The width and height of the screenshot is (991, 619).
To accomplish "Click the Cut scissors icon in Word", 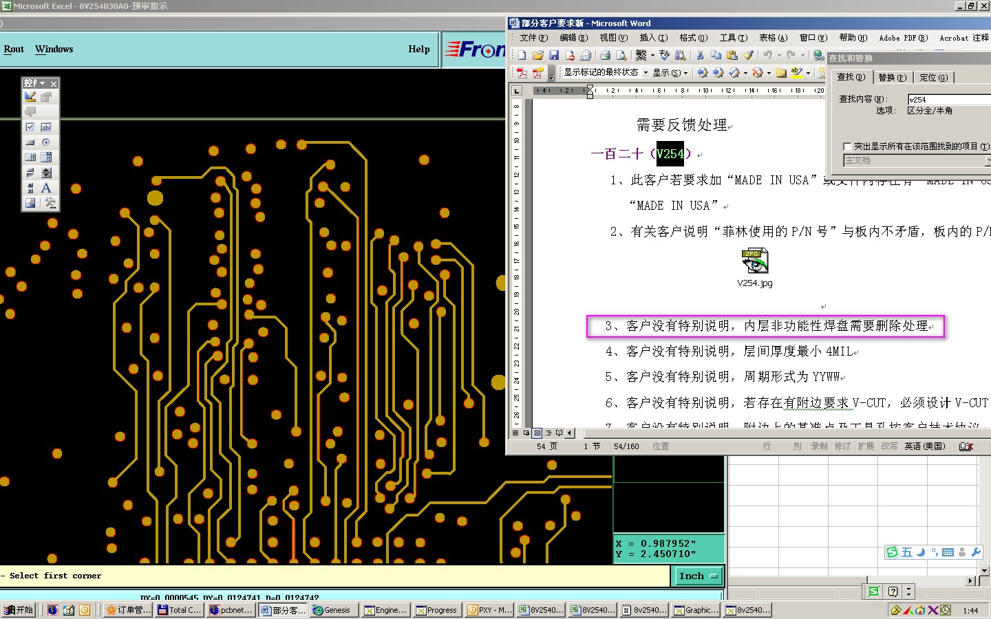I will [x=700, y=55].
